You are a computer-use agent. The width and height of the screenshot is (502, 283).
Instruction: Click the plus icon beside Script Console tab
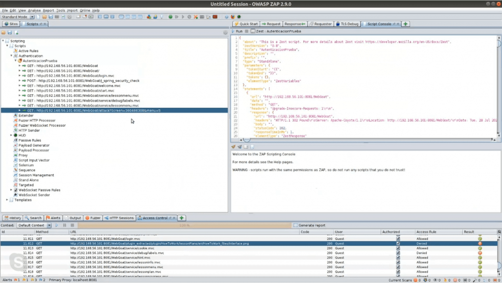(x=405, y=24)
